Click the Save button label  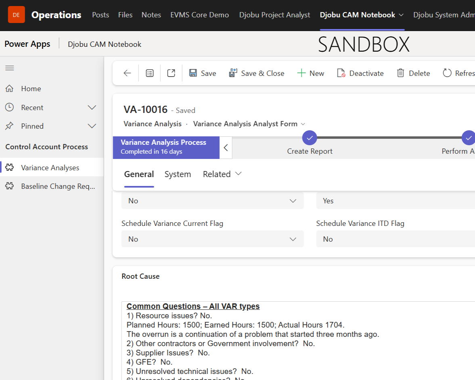coord(208,73)
